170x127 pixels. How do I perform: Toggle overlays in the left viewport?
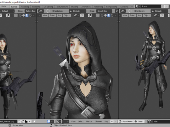(x=8, y=16)
